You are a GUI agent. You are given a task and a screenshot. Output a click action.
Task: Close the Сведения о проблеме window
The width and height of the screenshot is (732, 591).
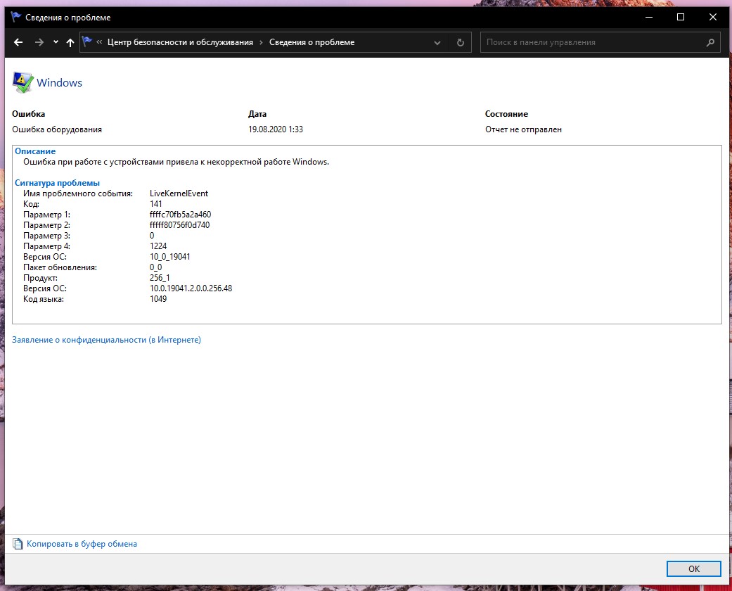[x=712, y=18]
